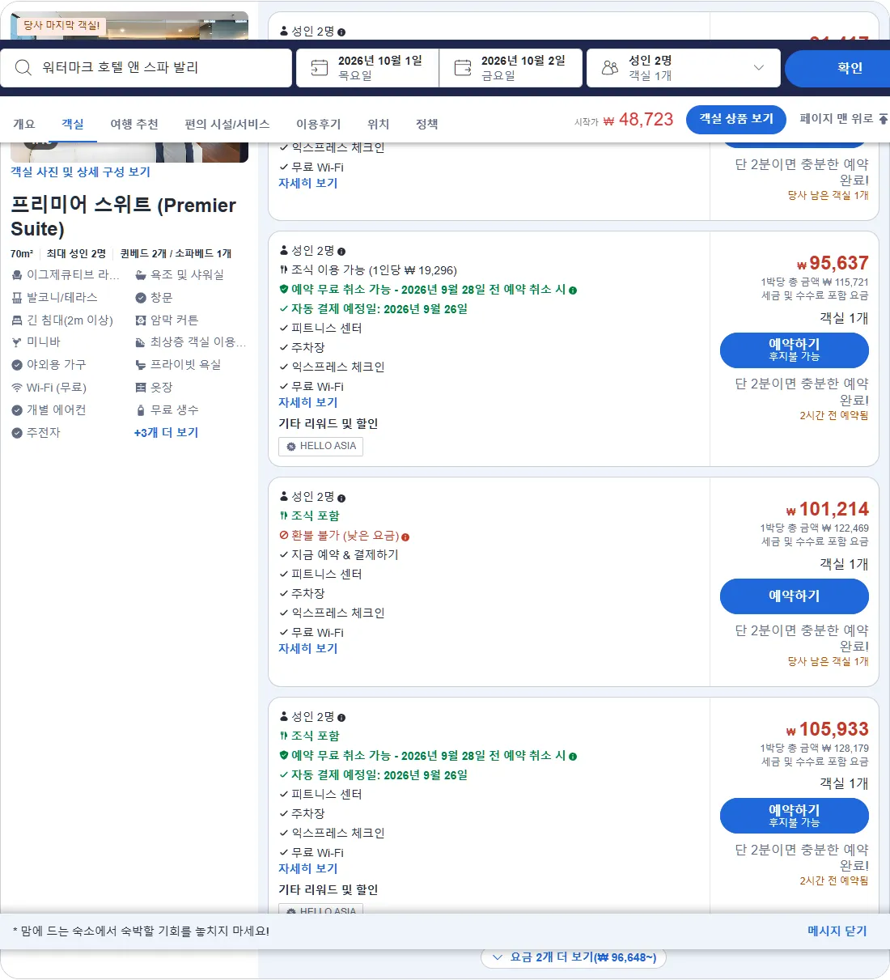Image resolution: width=890 pixels, height=980 pixels.
Task: Expand +3개 더 보기 amenities
Action: pyautogui.click(x=166, y=433)
